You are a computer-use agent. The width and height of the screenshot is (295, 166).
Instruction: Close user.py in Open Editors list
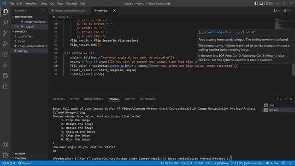18,27
